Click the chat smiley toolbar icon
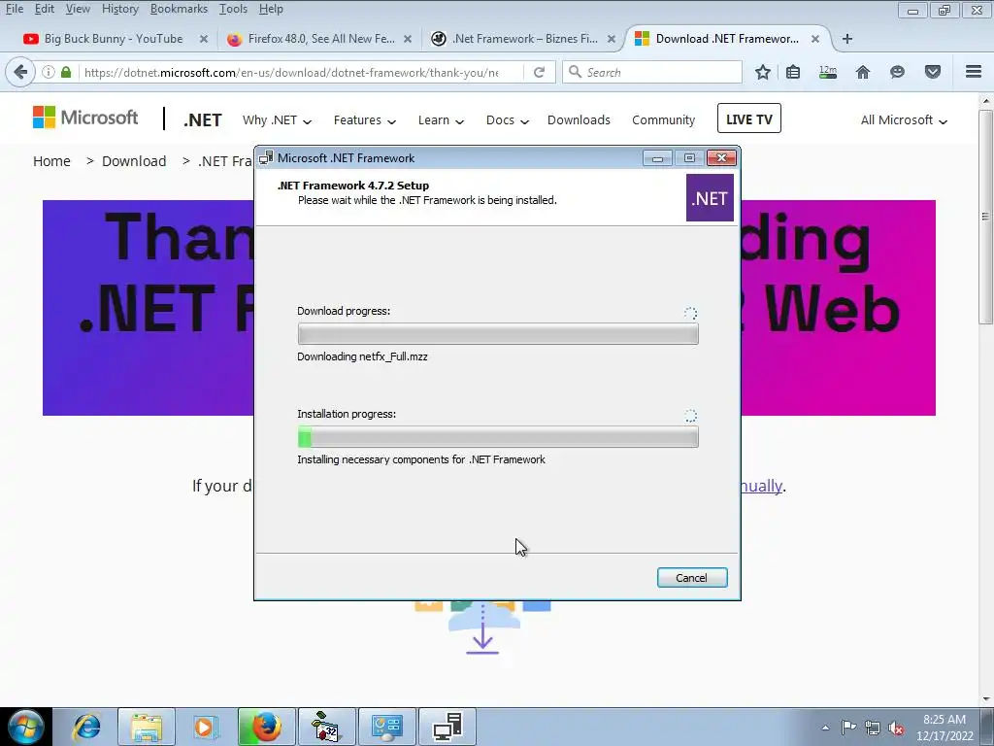This screenshot has width=994, height=746. click(897, 72)
